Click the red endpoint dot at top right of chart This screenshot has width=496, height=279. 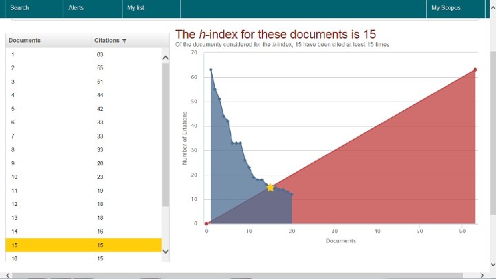475,70
